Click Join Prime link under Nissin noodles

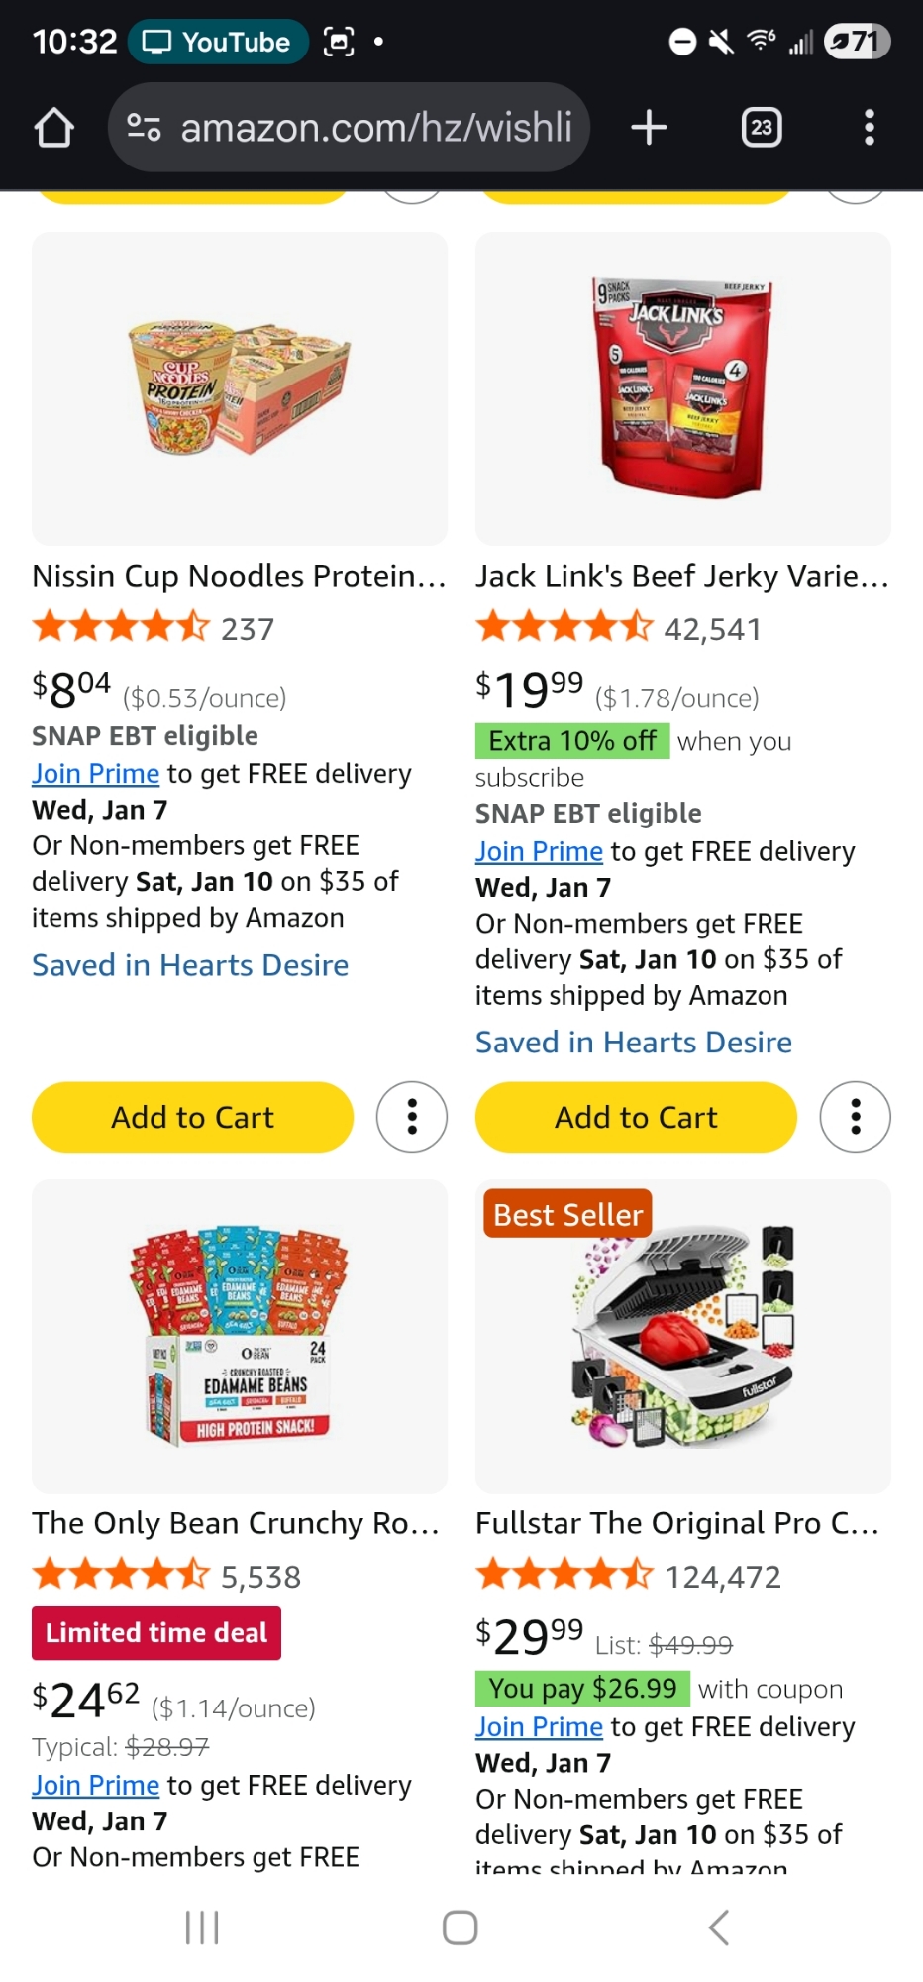[95, 773]
